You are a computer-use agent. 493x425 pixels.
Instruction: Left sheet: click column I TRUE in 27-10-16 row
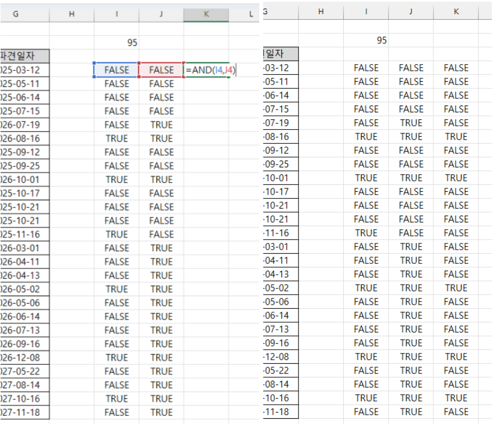tap(117, 399)
